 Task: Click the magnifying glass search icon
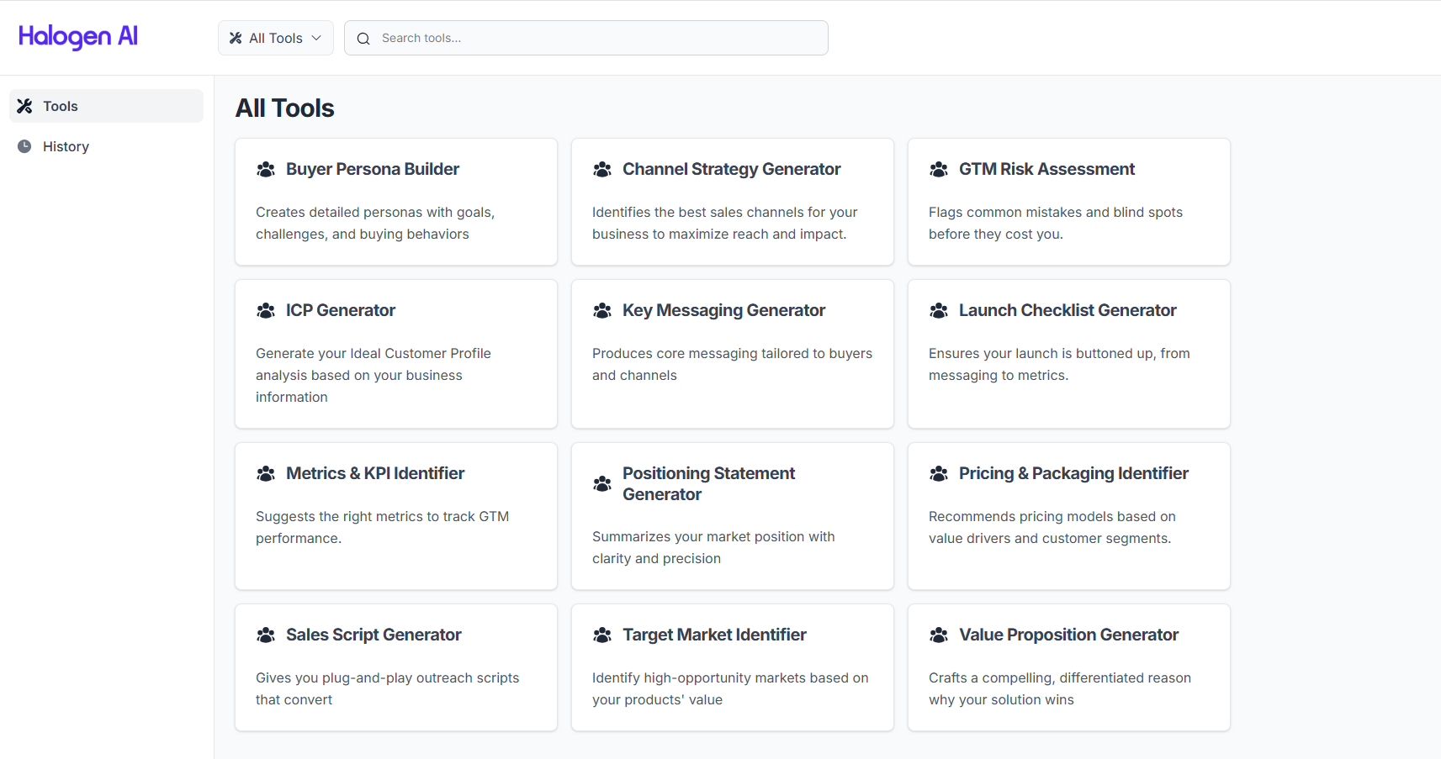pyautogui.click(x=363, y=39)
